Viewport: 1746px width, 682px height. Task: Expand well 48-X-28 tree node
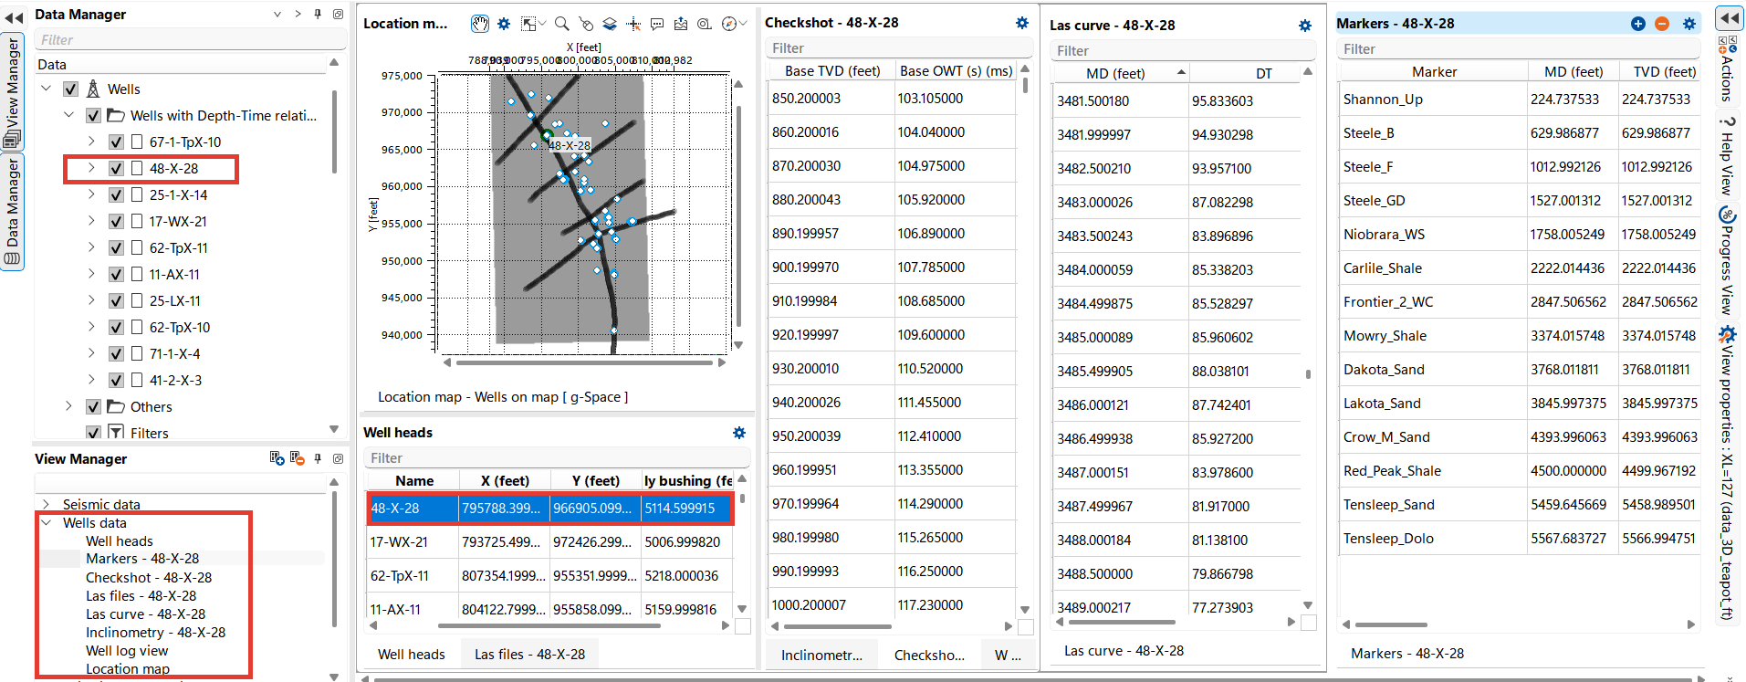(x=91, y=168)
